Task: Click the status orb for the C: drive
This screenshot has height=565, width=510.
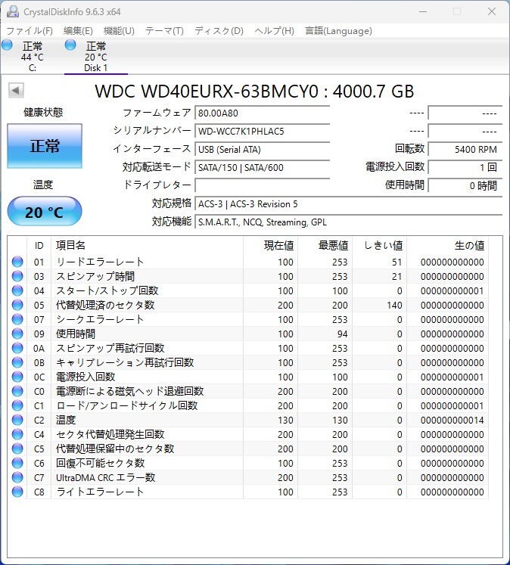Action: [7, 45]
